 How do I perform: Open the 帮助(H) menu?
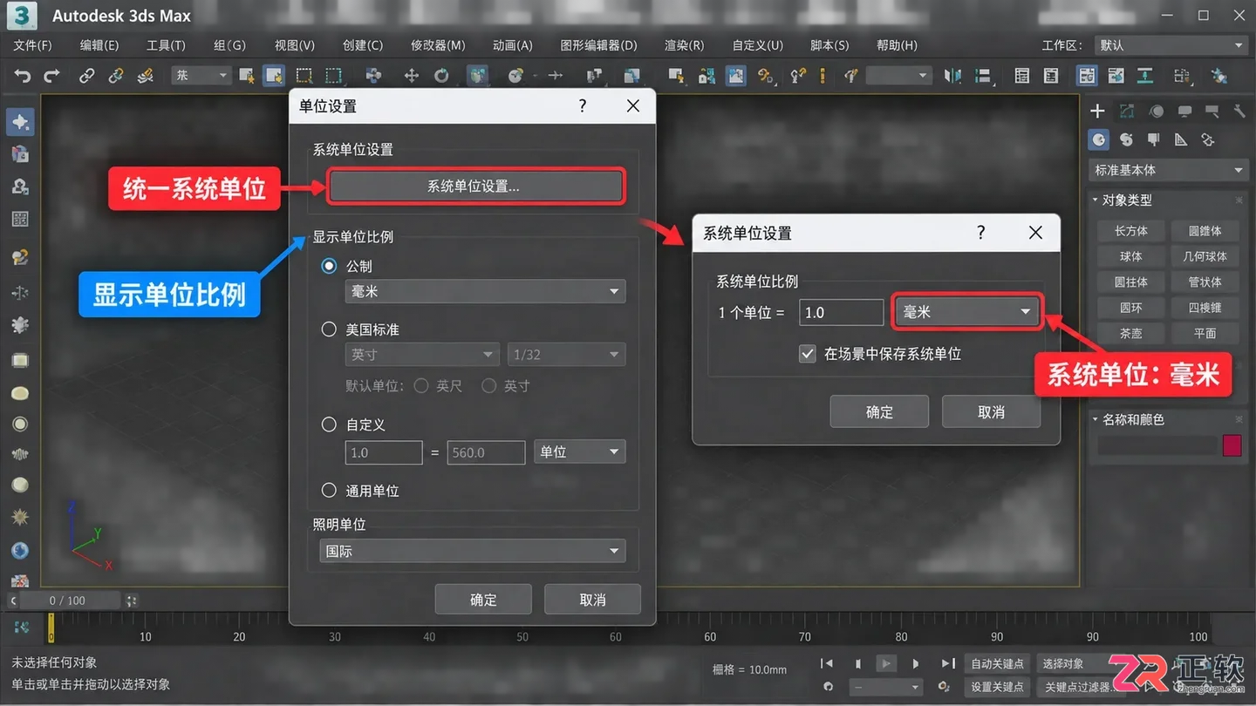tap(897, 45)
